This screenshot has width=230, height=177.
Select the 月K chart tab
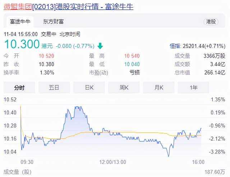(x=159, y=87)
